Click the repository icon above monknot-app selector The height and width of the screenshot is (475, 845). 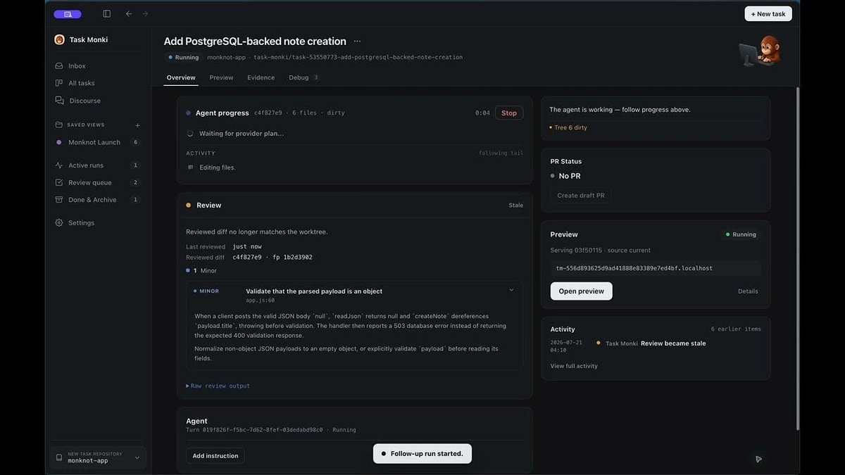click(x=59, y=457)
